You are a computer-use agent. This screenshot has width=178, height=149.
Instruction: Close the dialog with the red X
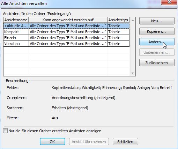(x=169, y=2)
